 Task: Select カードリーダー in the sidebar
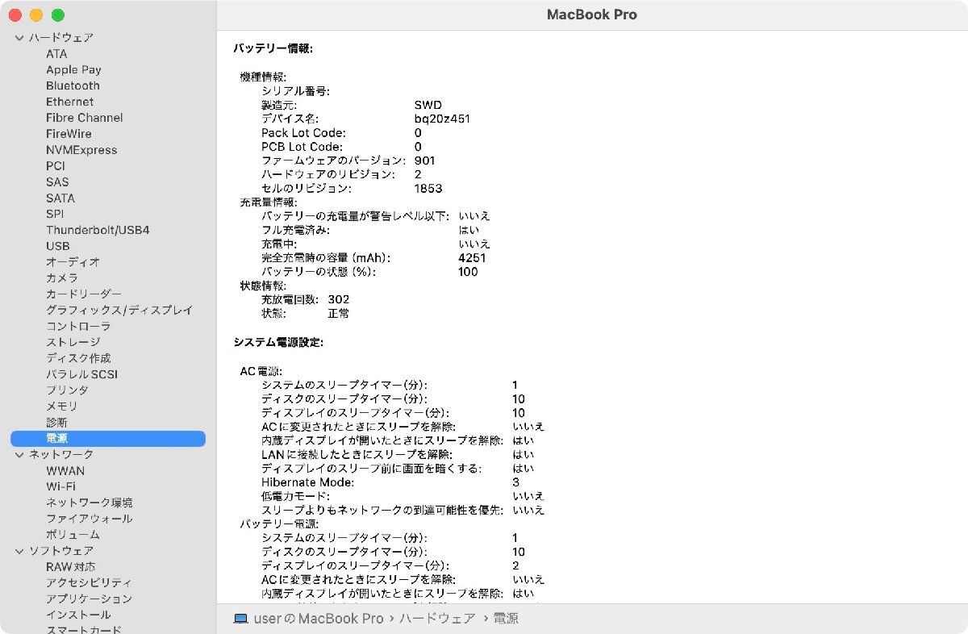tap(84, 294)
